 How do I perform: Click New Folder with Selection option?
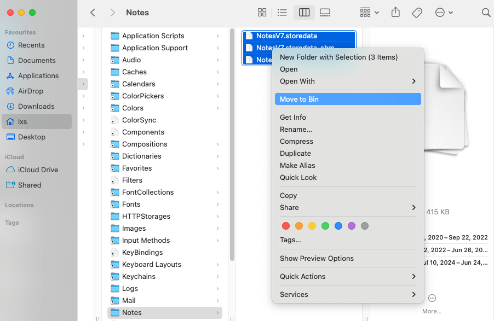point(338,57)
